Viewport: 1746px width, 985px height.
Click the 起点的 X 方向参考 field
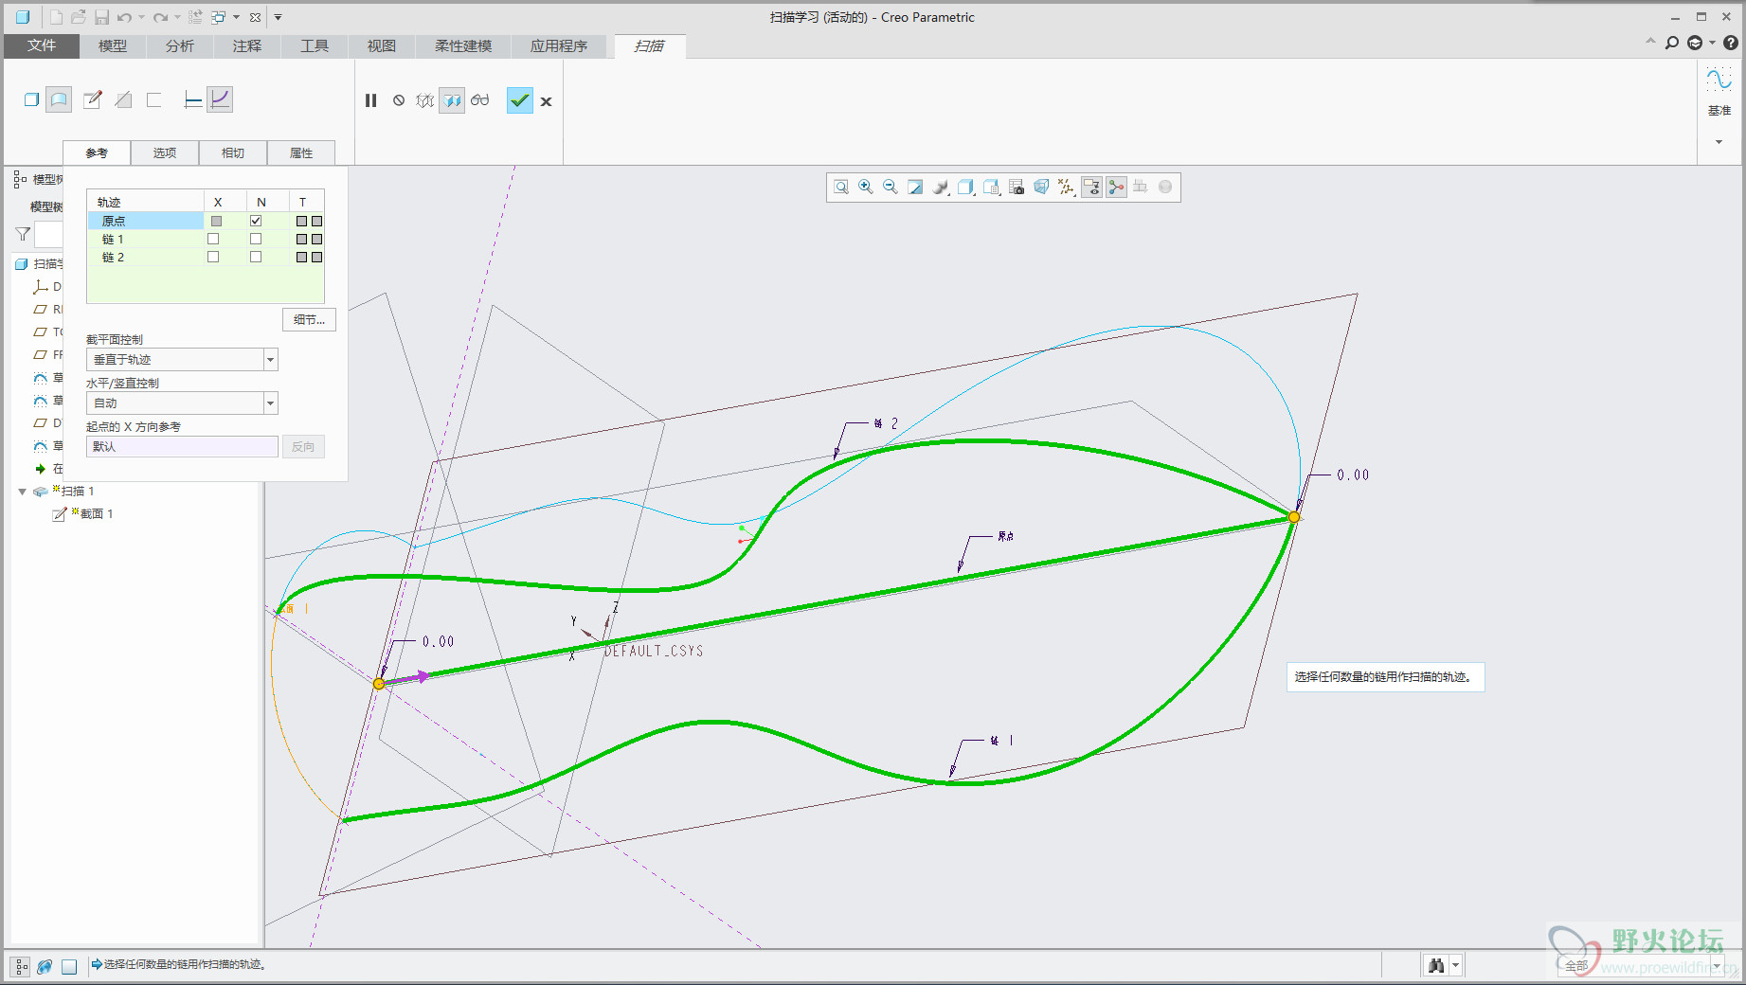pyautogui.click(x=182, y=447)
